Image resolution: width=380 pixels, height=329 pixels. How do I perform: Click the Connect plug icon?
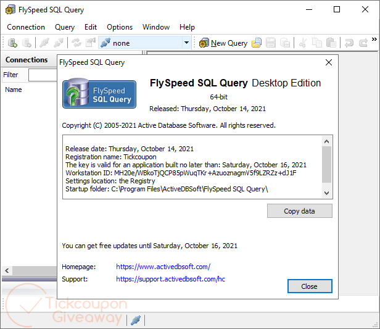pyautogui.click(x=44, y=43)
